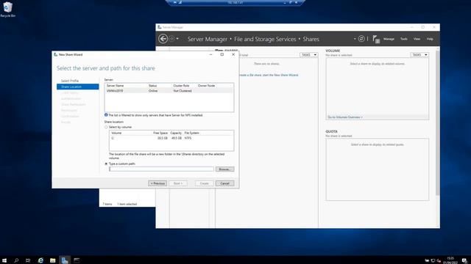Open the Action Center notification icon
Screen dimensions: 471x264
(x=464, y=260)
